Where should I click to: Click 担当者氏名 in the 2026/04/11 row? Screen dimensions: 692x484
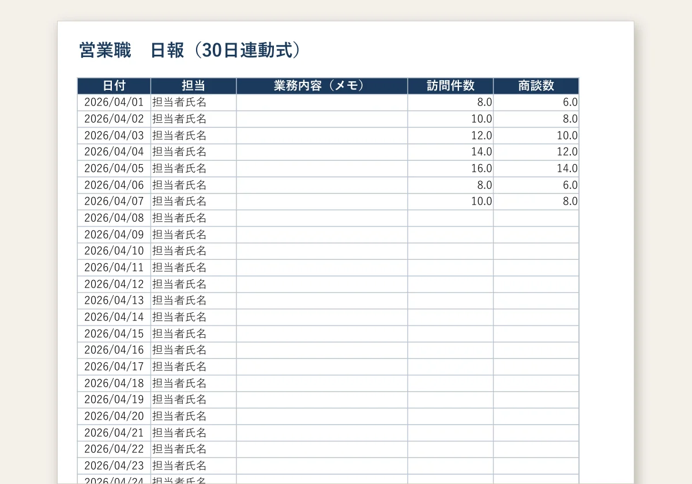[x=194, y=268]
